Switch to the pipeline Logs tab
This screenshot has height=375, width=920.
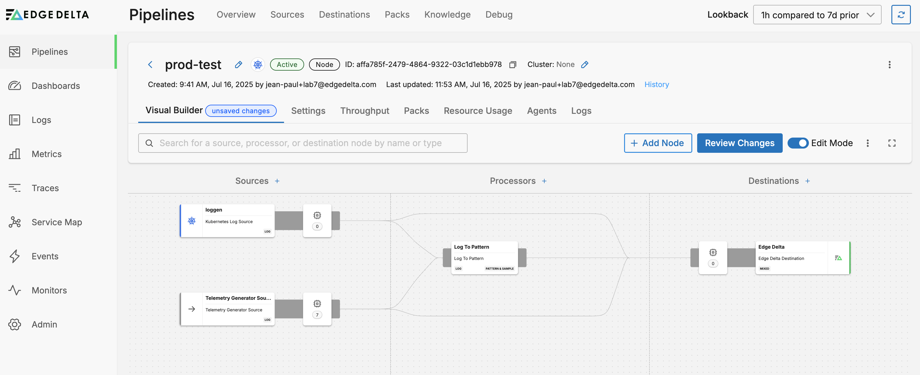tap(581, 111)
